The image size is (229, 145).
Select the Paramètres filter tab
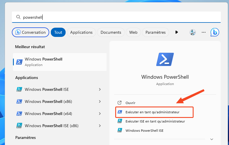click(156, 32)
